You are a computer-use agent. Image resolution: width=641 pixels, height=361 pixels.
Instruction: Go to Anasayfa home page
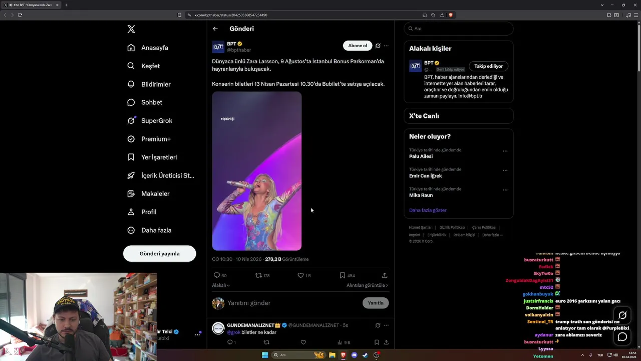[148, 48]
